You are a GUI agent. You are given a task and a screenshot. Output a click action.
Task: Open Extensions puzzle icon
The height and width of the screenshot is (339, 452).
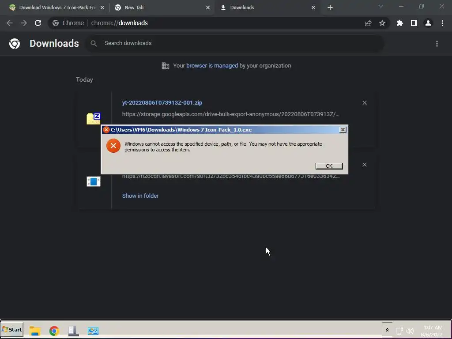click(x=399, y=23)
